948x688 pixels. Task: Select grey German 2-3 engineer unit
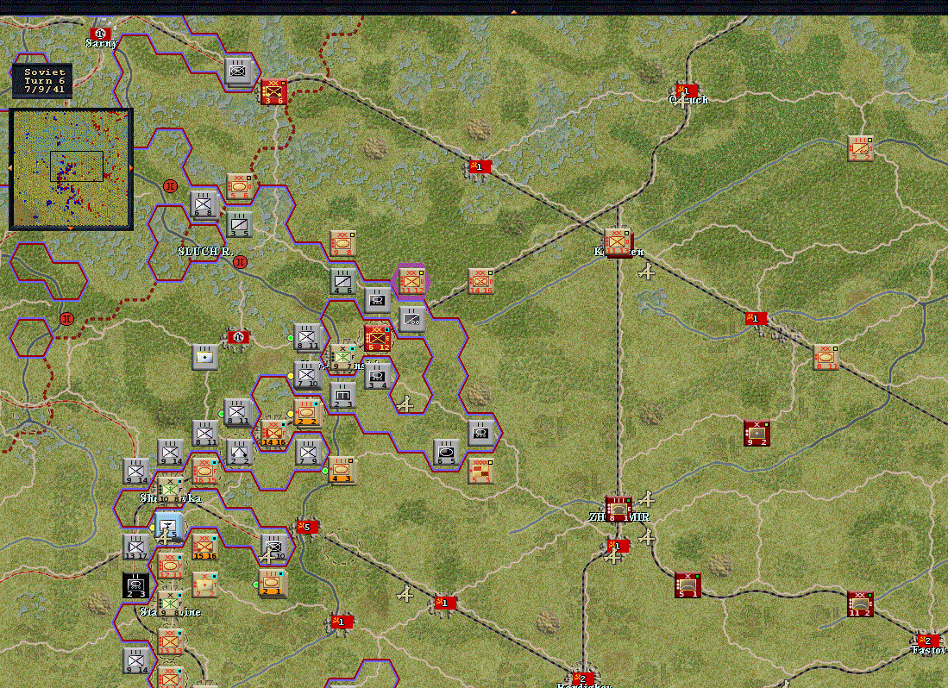tap(342, 395)
